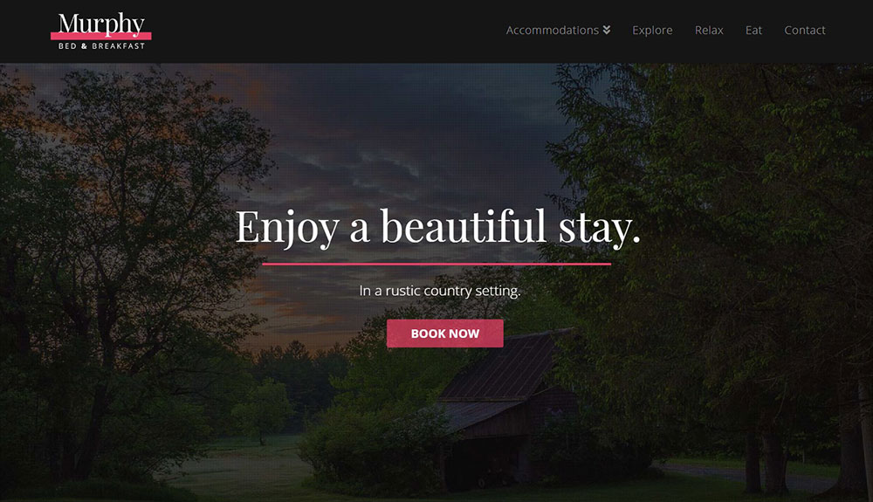Click the BOOK NOW button
The height and width of the screenshot is (502, 873).
point(445,334)
